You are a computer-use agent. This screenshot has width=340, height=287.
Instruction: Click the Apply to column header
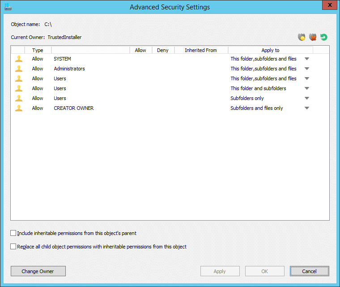coord(270,50)
